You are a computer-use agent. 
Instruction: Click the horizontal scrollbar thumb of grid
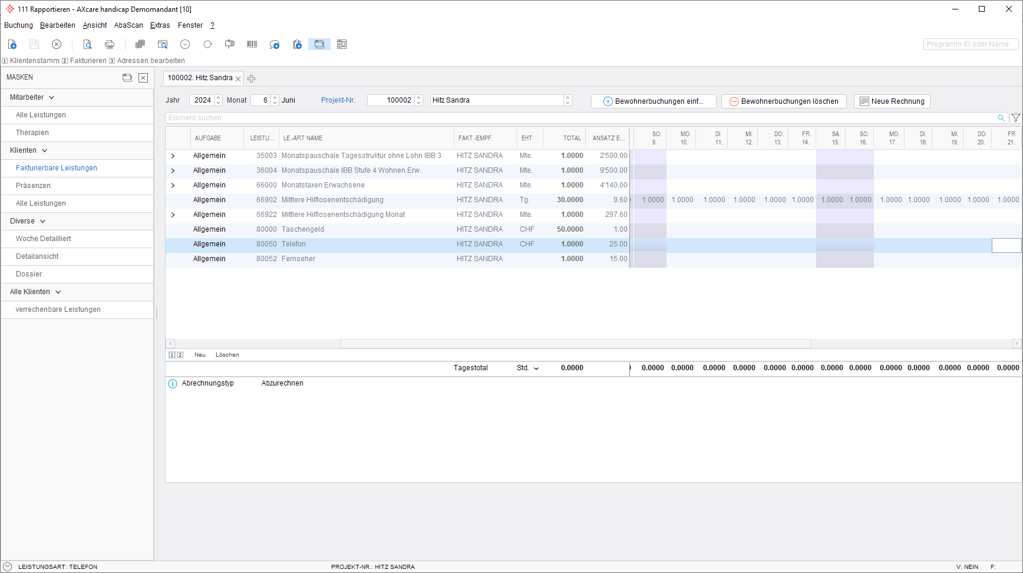[x=575, y=344]
